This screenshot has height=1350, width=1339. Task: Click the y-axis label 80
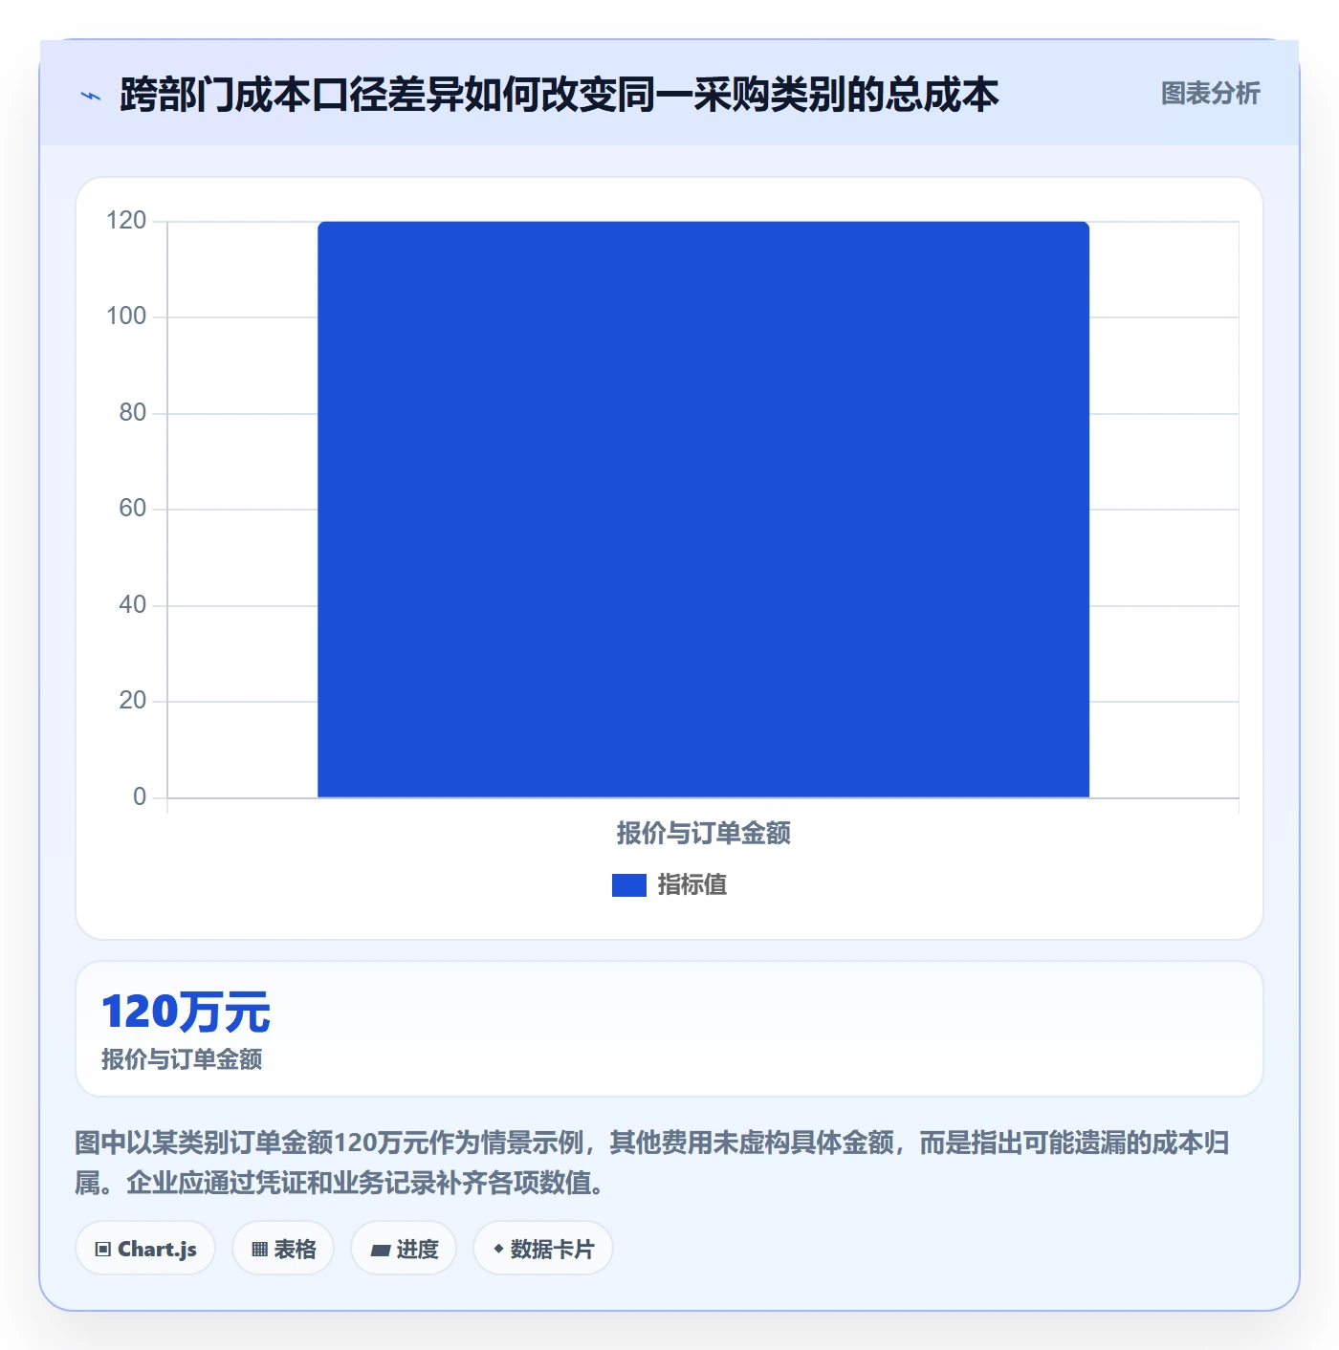pyautogui.click(x=132, y=413)
